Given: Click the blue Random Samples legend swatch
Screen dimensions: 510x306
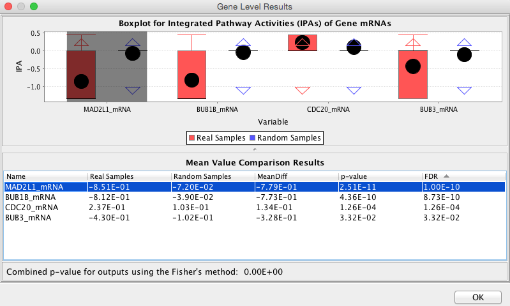Looking at the screenshot, I should click(252, 138).
